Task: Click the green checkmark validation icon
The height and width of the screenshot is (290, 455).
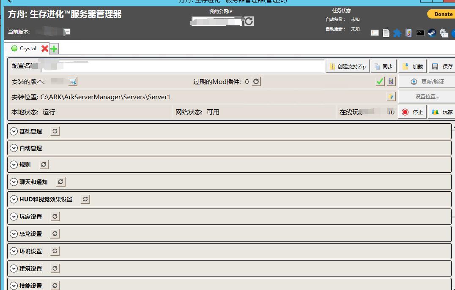Action: click(380, 81)
